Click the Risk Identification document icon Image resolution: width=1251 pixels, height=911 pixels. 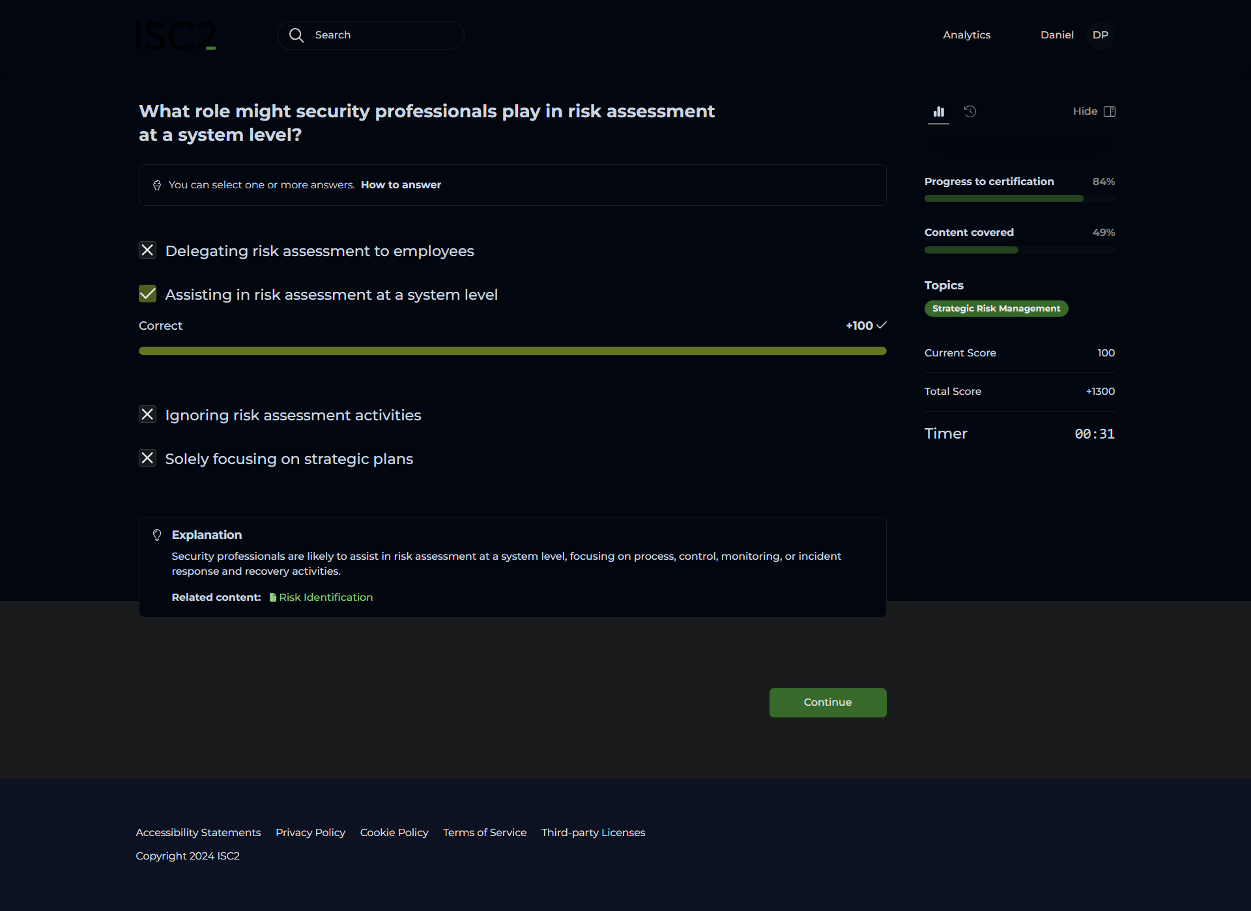click(273, 598)
